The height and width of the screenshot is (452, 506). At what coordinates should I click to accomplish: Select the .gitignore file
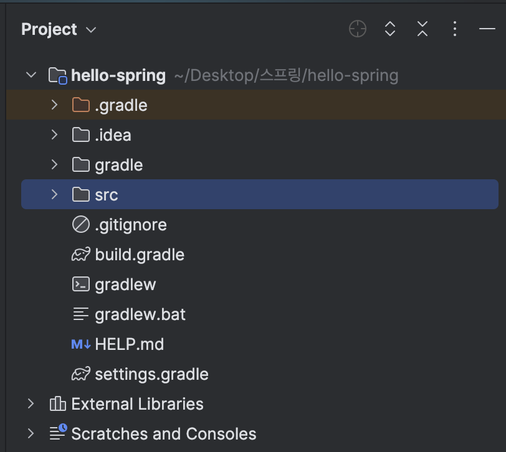pos(130,225)
